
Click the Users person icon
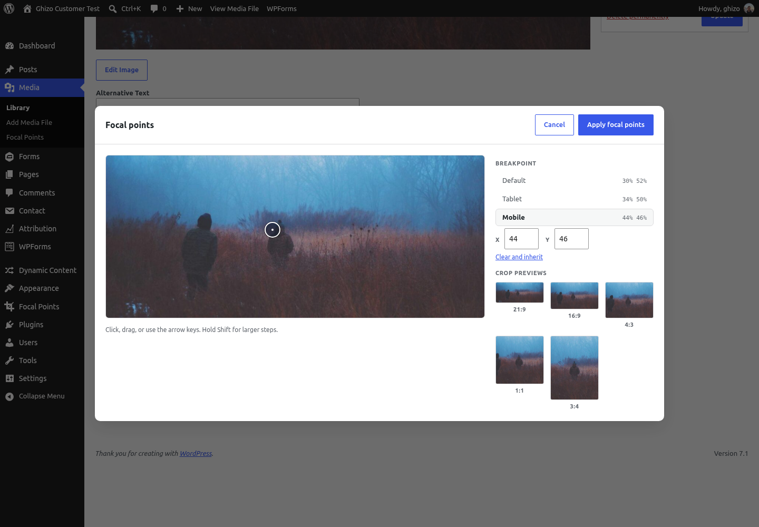click(9, 343)
